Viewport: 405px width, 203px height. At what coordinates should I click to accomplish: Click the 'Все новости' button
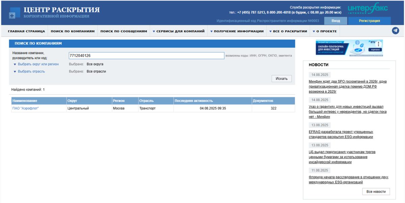pyautogui.click(x=376, y=192)
